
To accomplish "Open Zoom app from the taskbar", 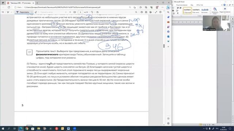I will point(75,128).
